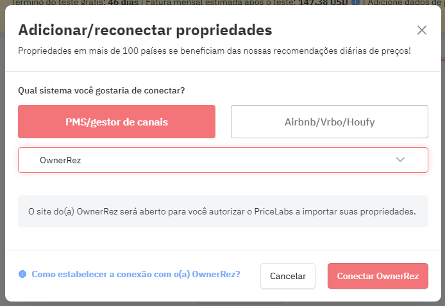Select the PMS/gestor de canais option
Image resolution: width=445 pixels, height=306 pixels.
[117, 122]
